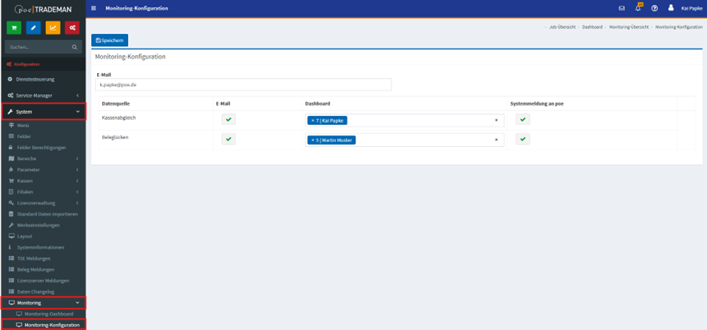Expand the Parameter submenu
This screenshot has height=330, width=707.
pyautogui.click(x=43, y=170)
